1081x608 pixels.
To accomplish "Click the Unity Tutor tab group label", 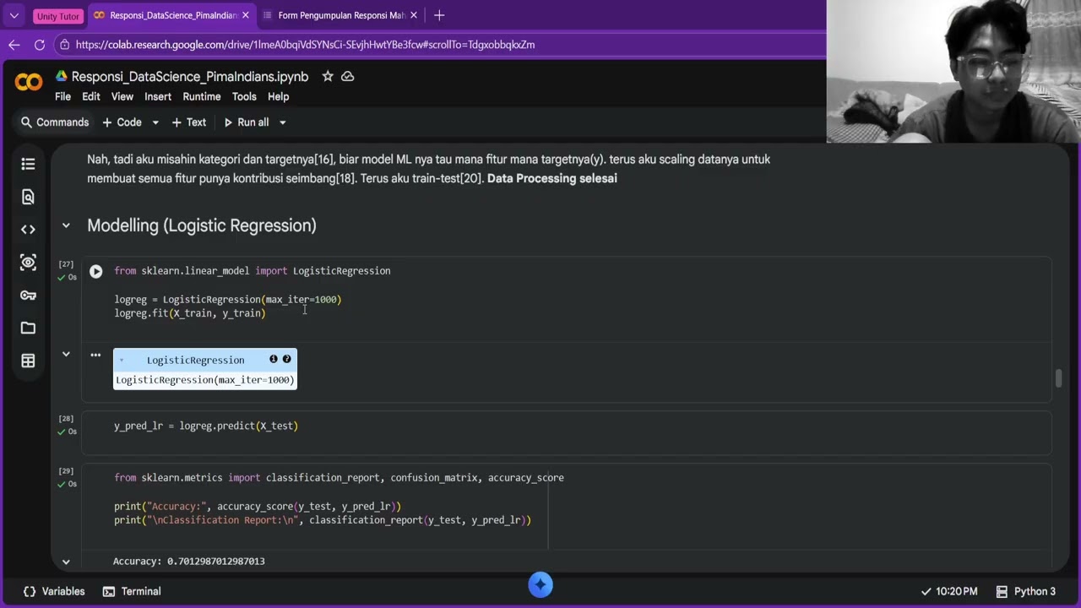I will [x=58, y=16].
